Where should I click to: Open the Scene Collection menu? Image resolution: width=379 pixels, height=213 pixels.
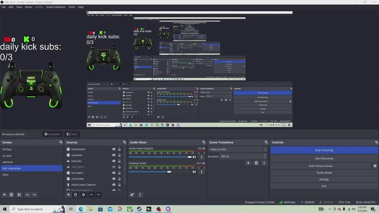(x=55, y=7)
